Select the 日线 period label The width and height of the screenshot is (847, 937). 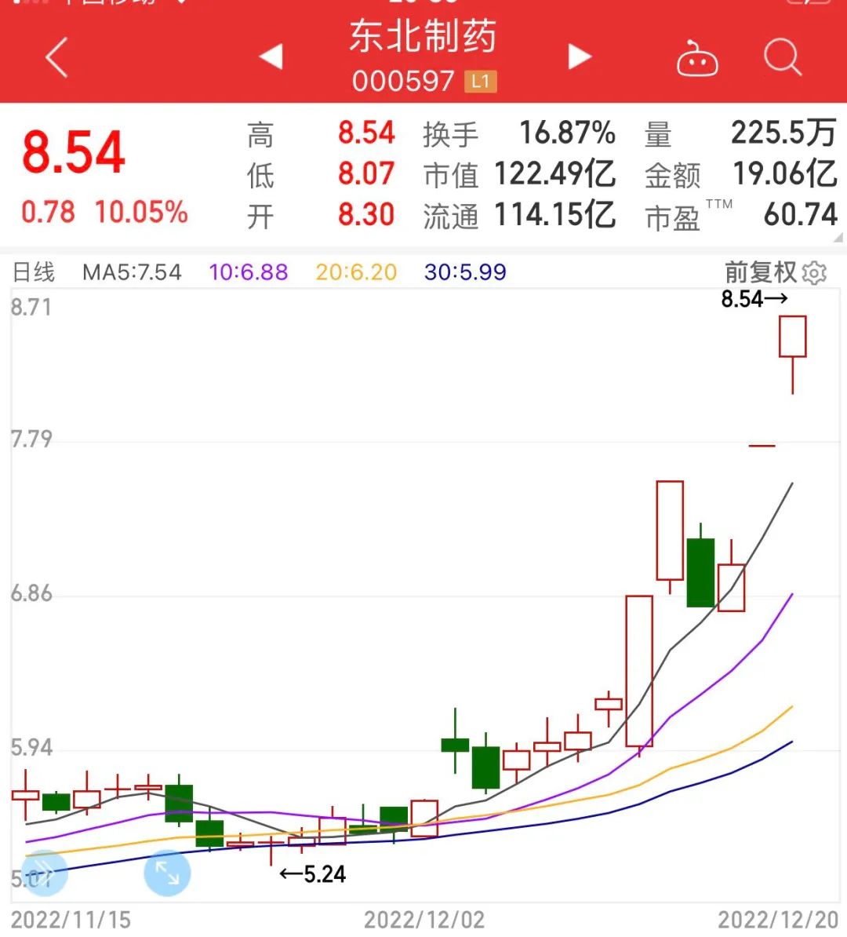pyautogui.click(x=34, y=272)
